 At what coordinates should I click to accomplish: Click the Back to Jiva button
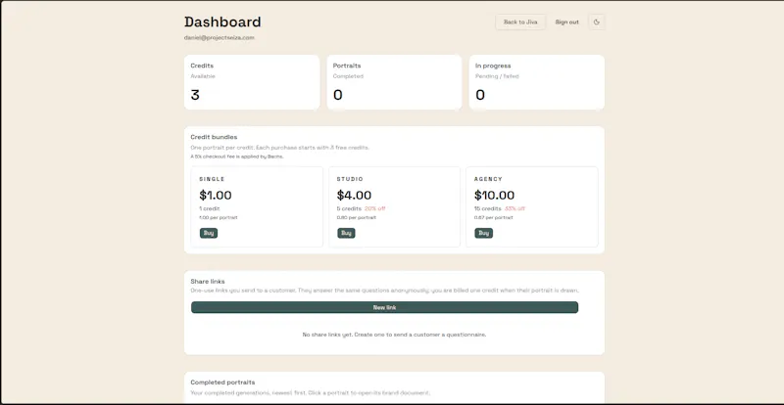pyautogui.click(x=520, y=22)
